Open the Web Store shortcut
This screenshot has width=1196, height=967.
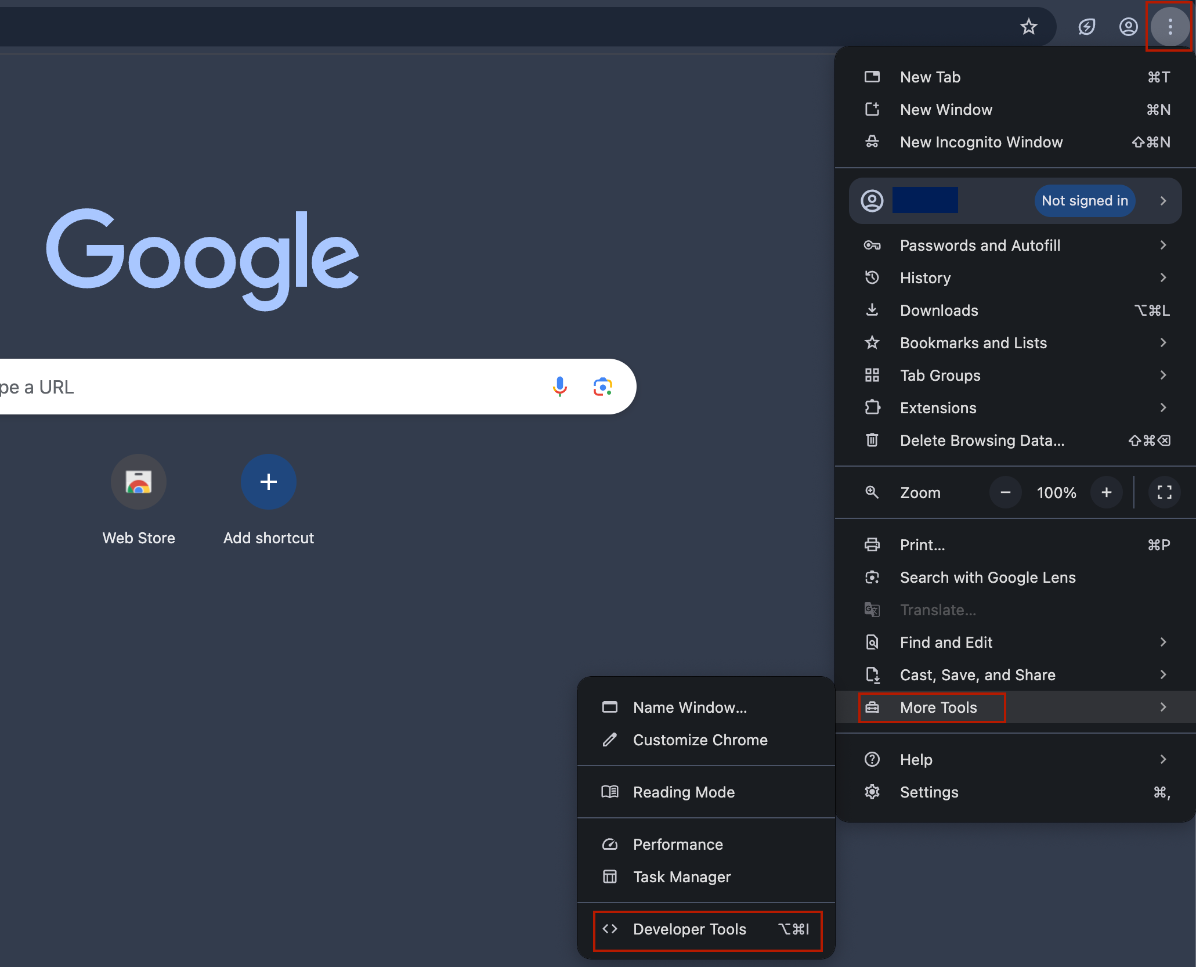(x=139, y=482)
